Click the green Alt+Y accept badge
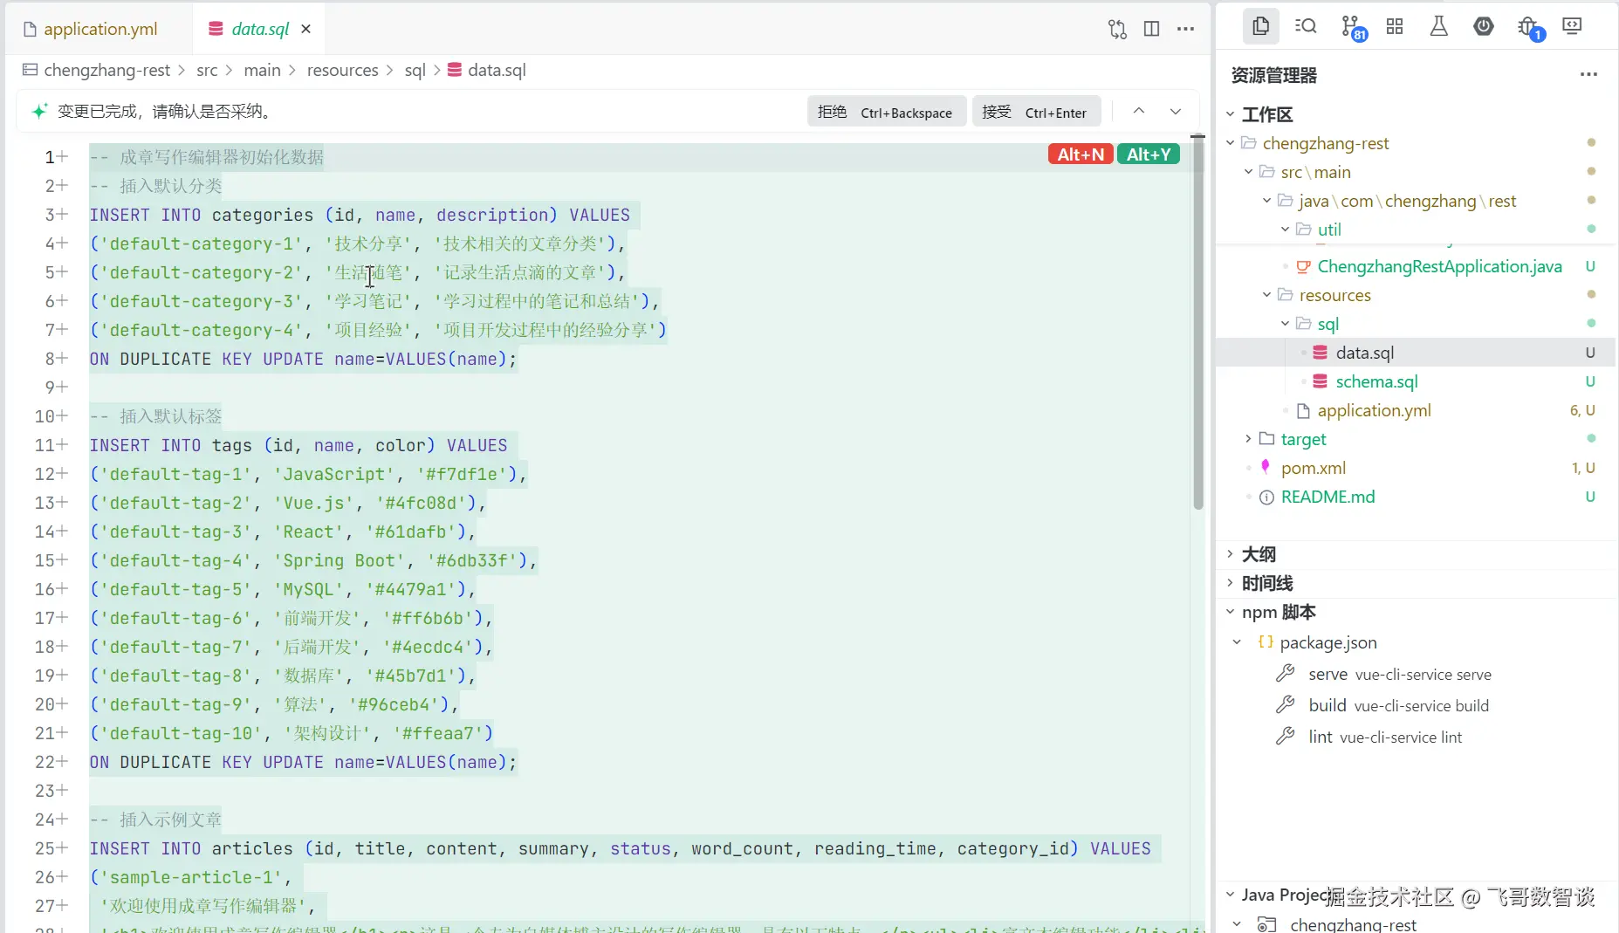This screenshot has height=933, width=1619. (x=1149, y=154)
